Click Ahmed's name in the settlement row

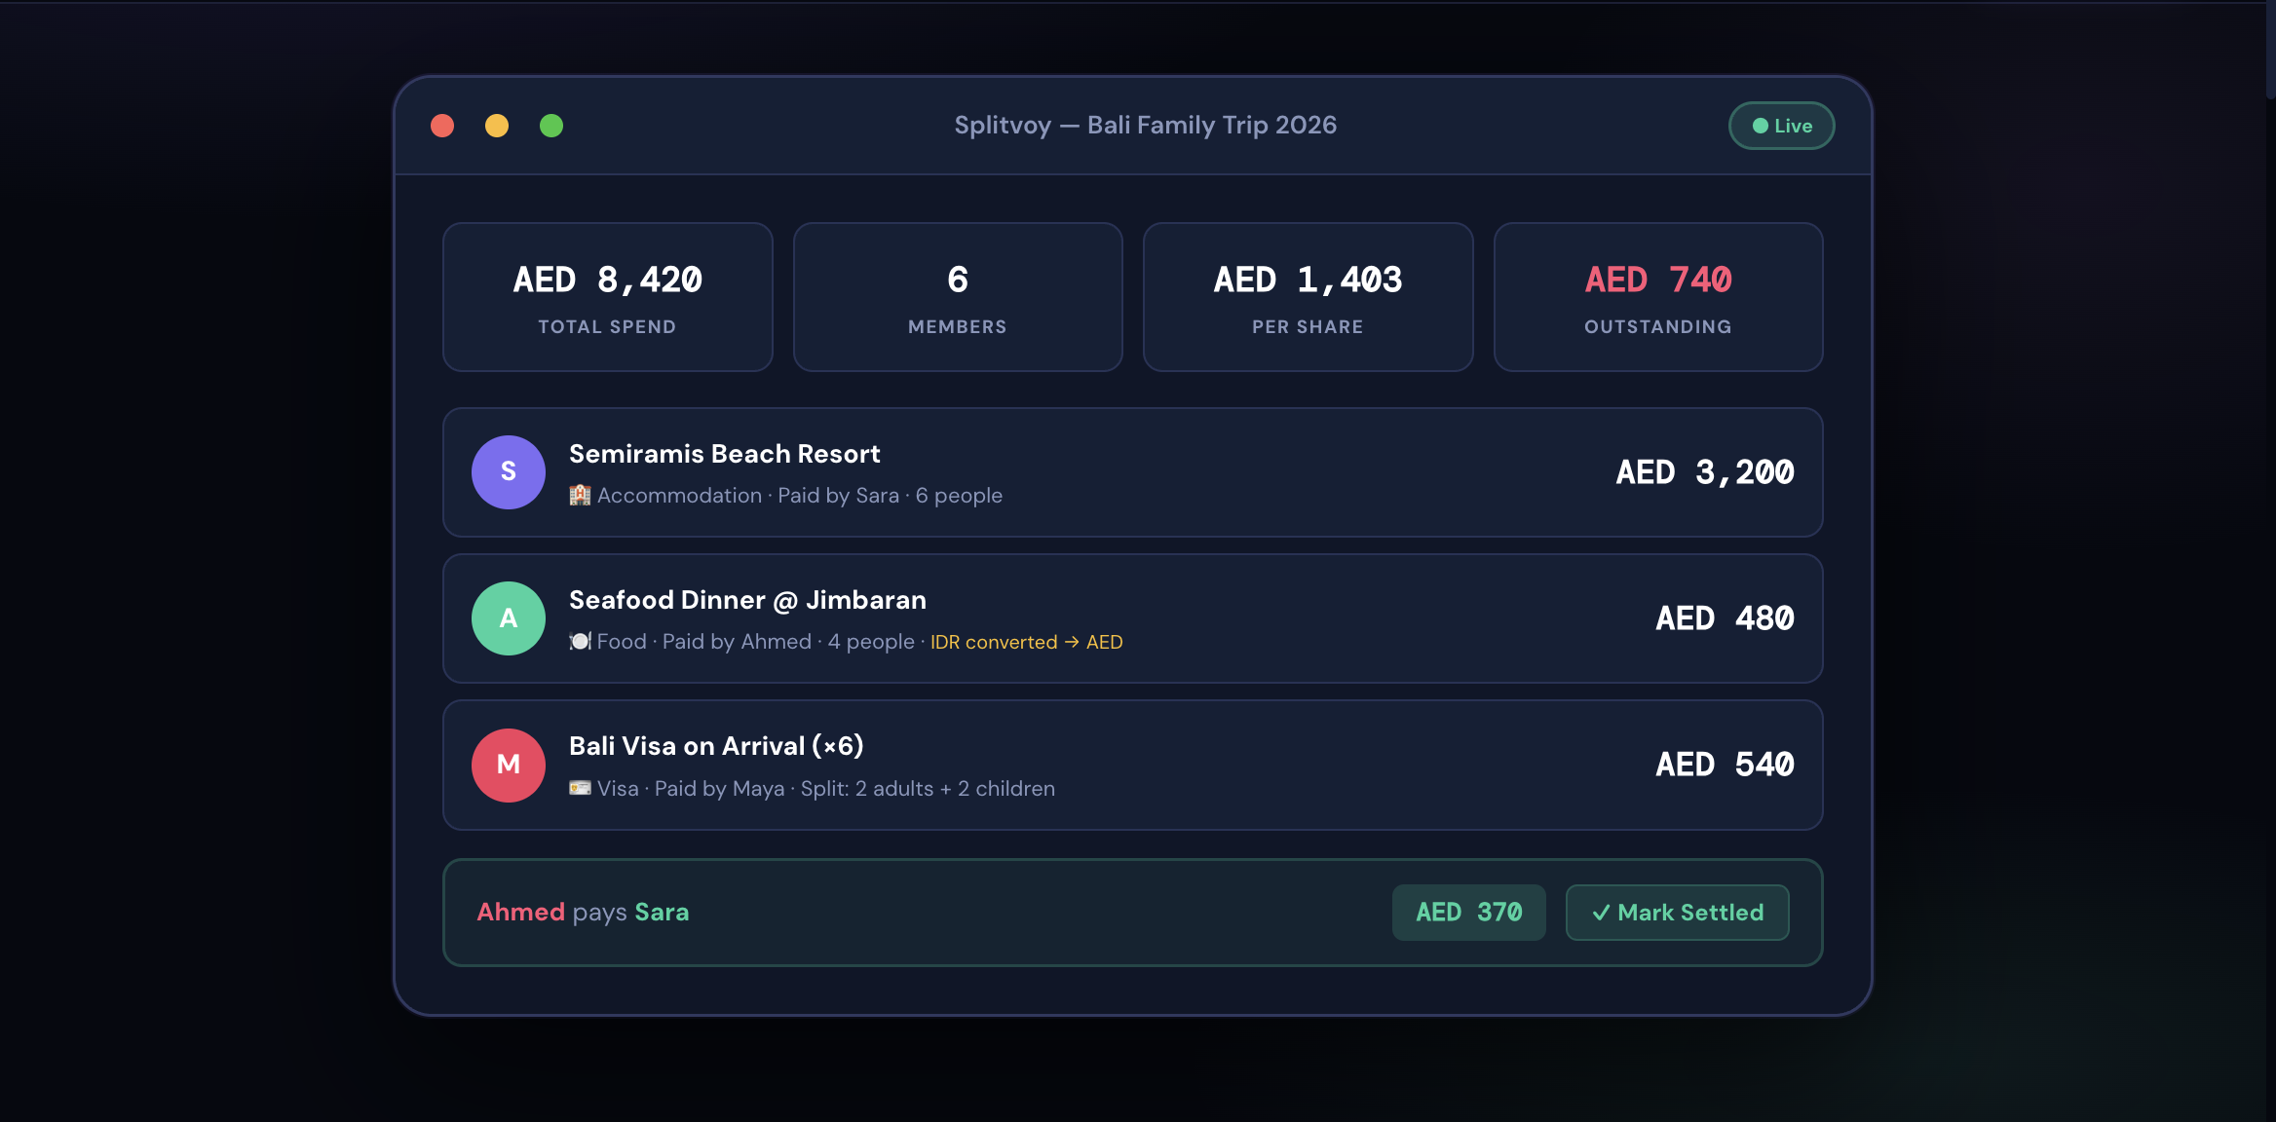(520, 913)
